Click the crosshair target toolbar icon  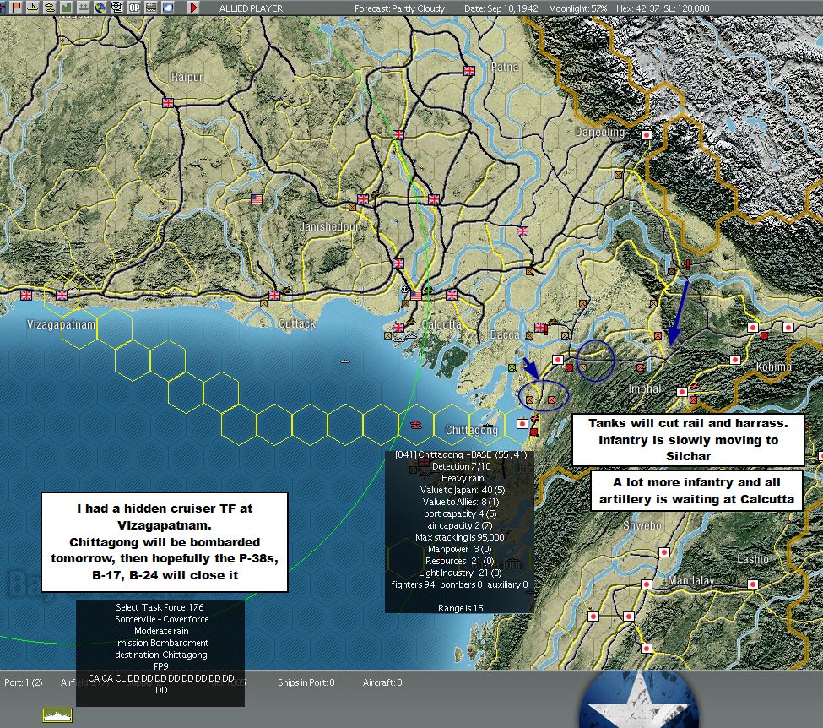tap(117, 8)
